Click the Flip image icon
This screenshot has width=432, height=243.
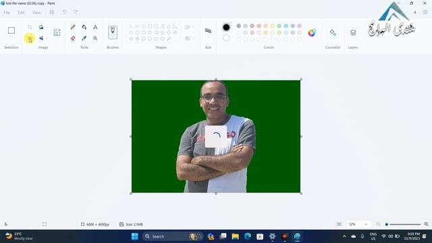point(41,38)
